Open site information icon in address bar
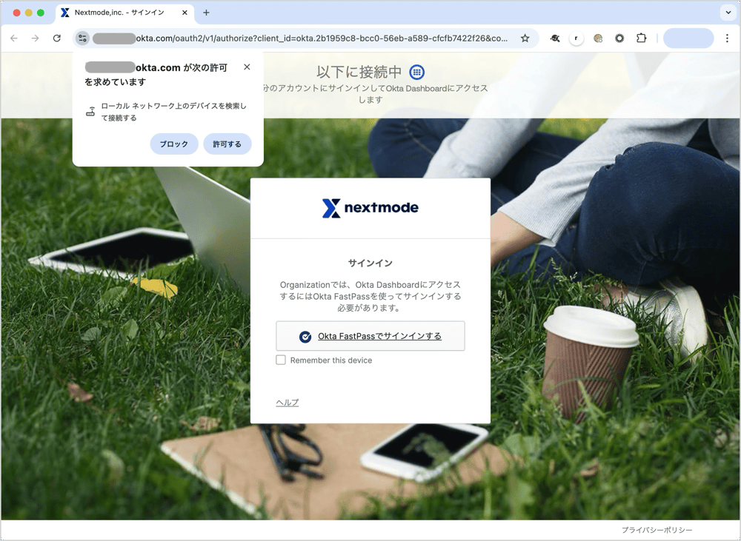Screen dimensions: 741x541 [x=82, y=38]
